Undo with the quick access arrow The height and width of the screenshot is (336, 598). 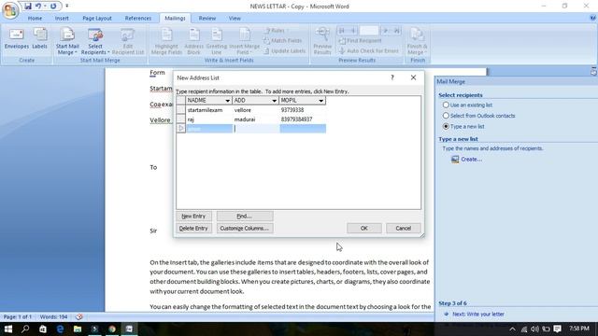pyautogui.click(x=37, y=7)
